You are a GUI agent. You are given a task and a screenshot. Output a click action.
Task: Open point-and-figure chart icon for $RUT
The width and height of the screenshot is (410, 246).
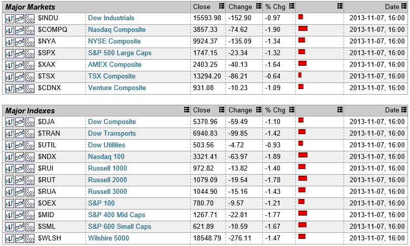click(30, 180)
